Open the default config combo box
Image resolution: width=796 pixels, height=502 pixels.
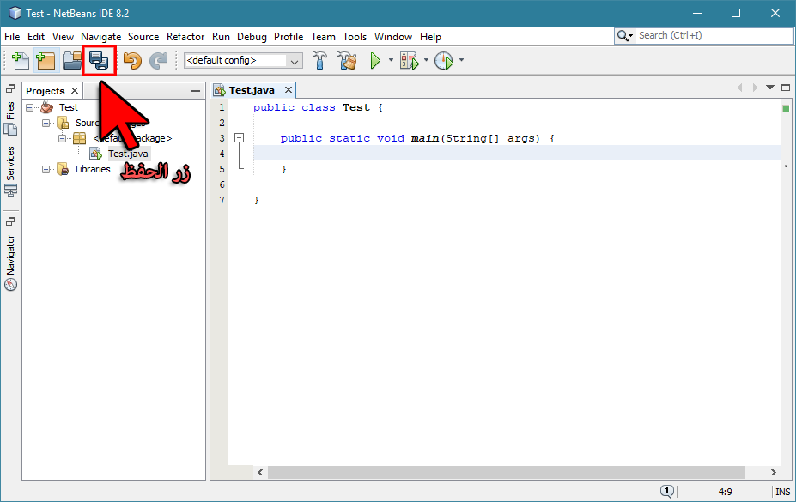click(243, 60)
